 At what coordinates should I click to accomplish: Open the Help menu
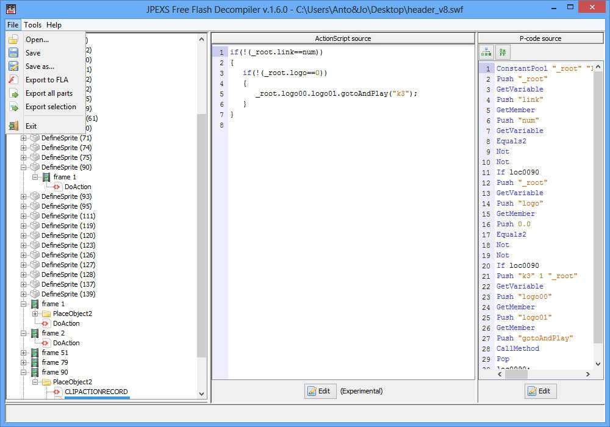54,25
